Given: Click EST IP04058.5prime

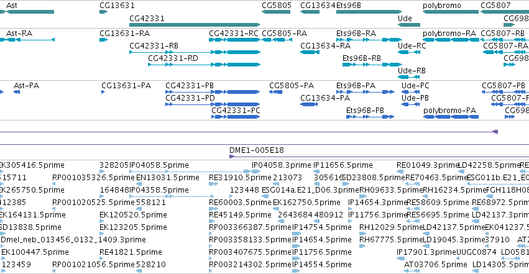Looking at the screenshot, I should pyautogui.click(x=190, y=171).
